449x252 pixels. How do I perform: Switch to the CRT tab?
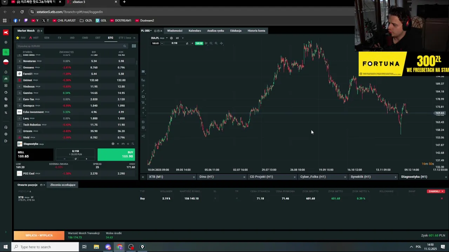pyautogui.click(x=98, y=38)
